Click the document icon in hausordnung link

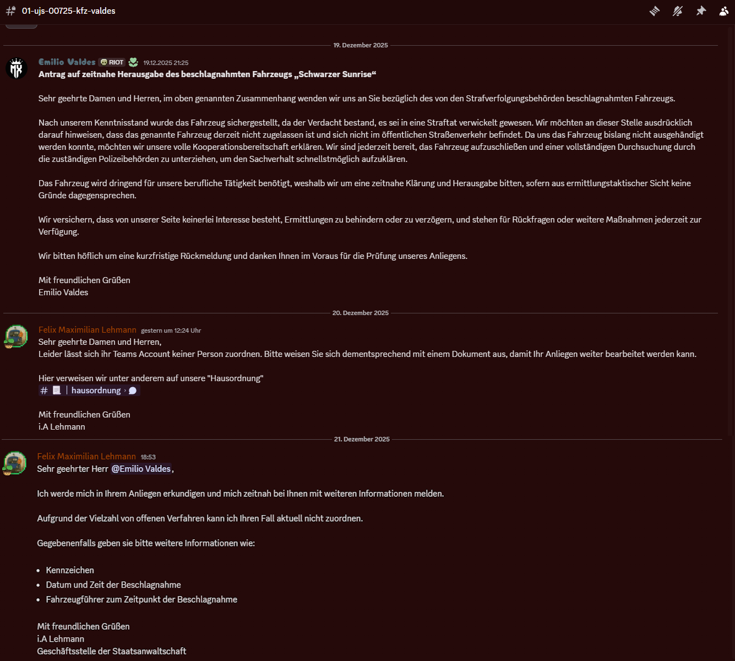pyautogui.click(x=57, y=391)
